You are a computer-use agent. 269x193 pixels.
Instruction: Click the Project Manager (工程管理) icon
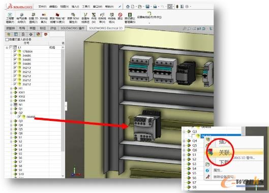(x=10, y=18)
